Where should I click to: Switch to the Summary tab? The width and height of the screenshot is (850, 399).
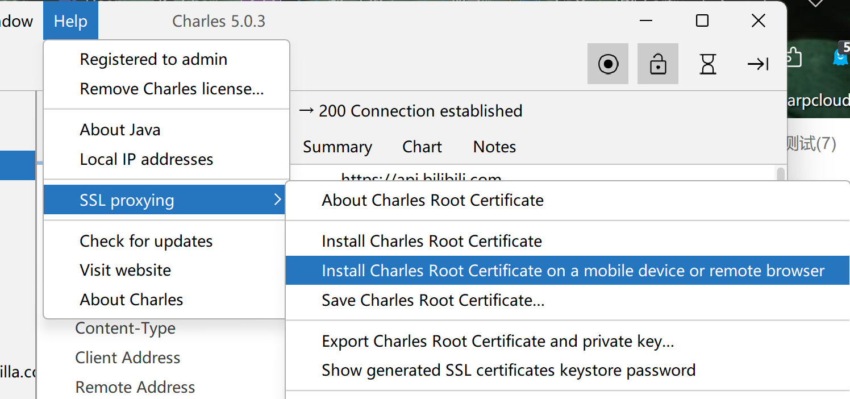click(x=338, y=147)
